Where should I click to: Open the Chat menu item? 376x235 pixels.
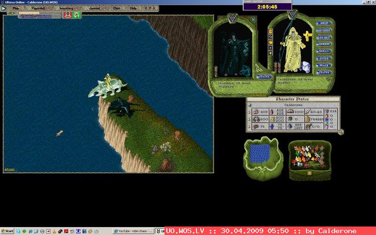(117, 8)
